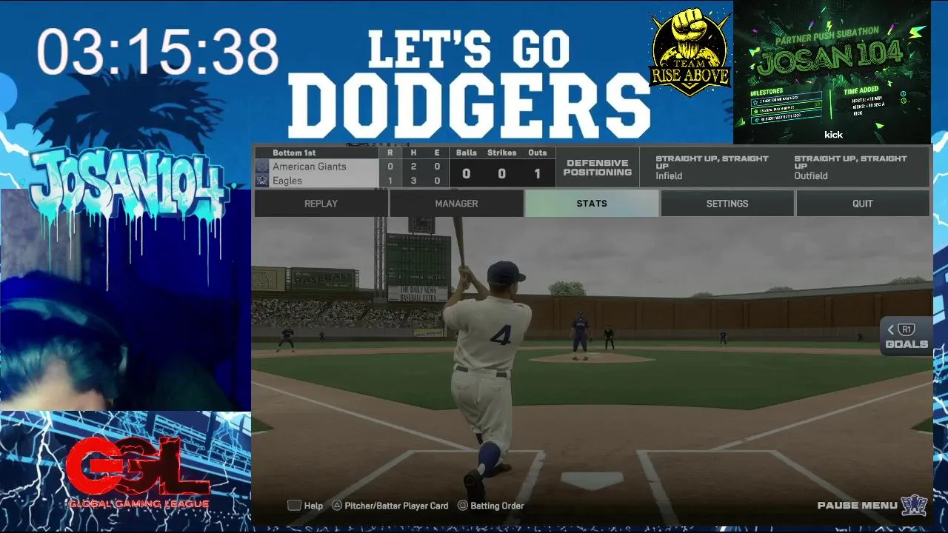948x533 pixels.
Task: Click the Outs count value
Action: tap(538, 174)
